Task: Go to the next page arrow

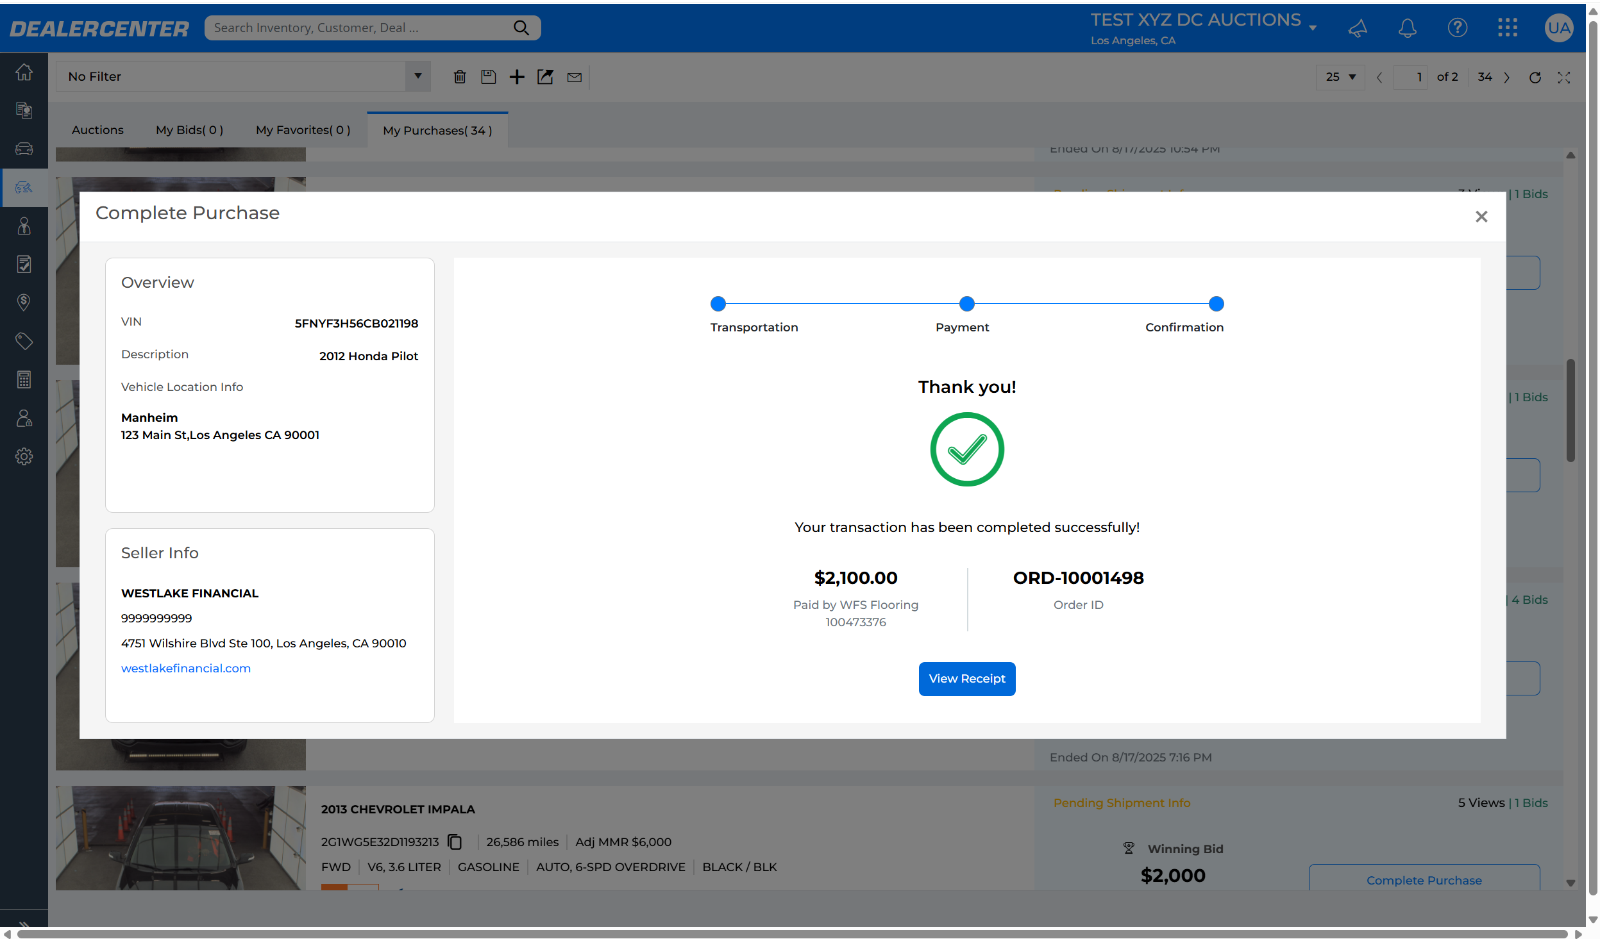Action: pos(1507,78)
